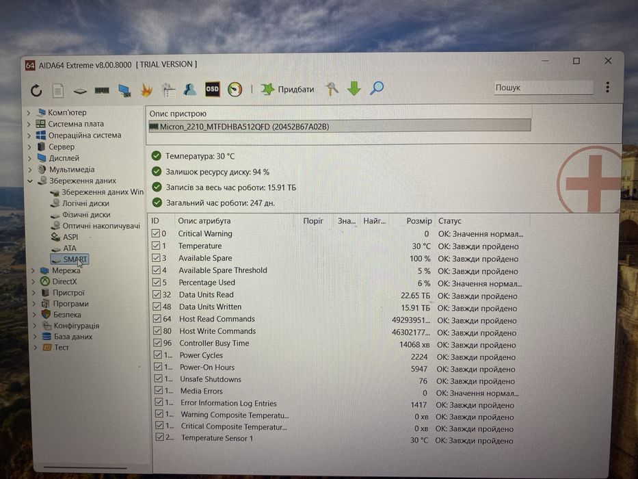Select Логічні диски in the tree

click(85, 203)
